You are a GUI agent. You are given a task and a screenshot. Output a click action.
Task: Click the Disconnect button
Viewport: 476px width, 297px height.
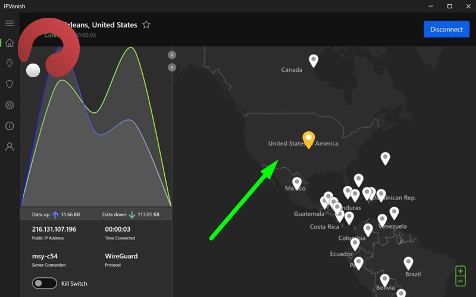click(446, 29)
